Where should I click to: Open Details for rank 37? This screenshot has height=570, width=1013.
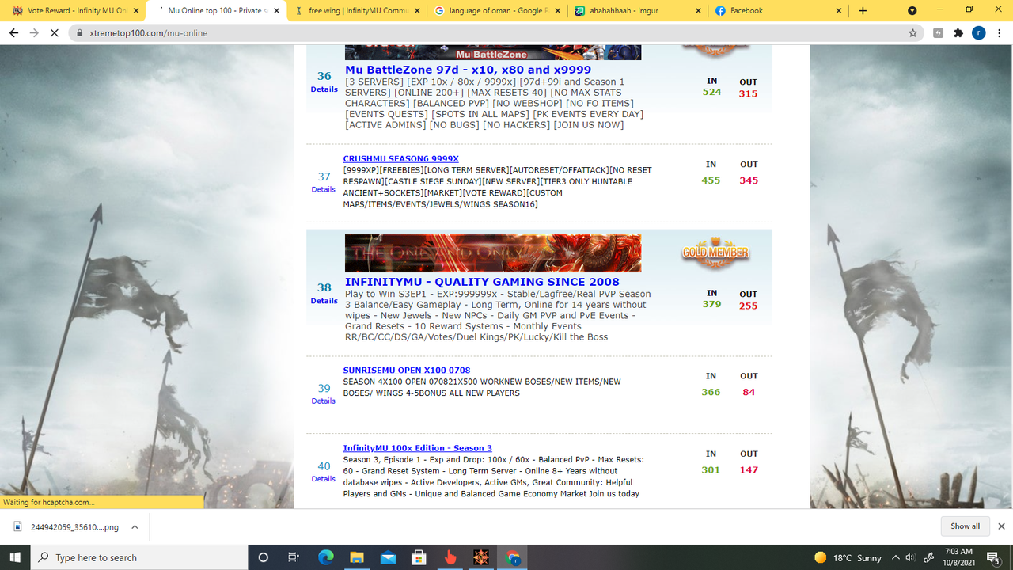point(323,190)
